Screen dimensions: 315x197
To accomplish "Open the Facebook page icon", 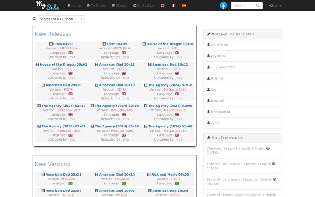I will [x=224, y=5].
